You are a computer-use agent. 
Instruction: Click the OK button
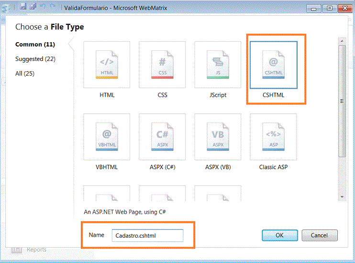280,235
